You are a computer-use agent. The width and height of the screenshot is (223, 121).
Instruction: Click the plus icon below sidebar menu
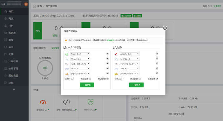click(x=14, y=90)
